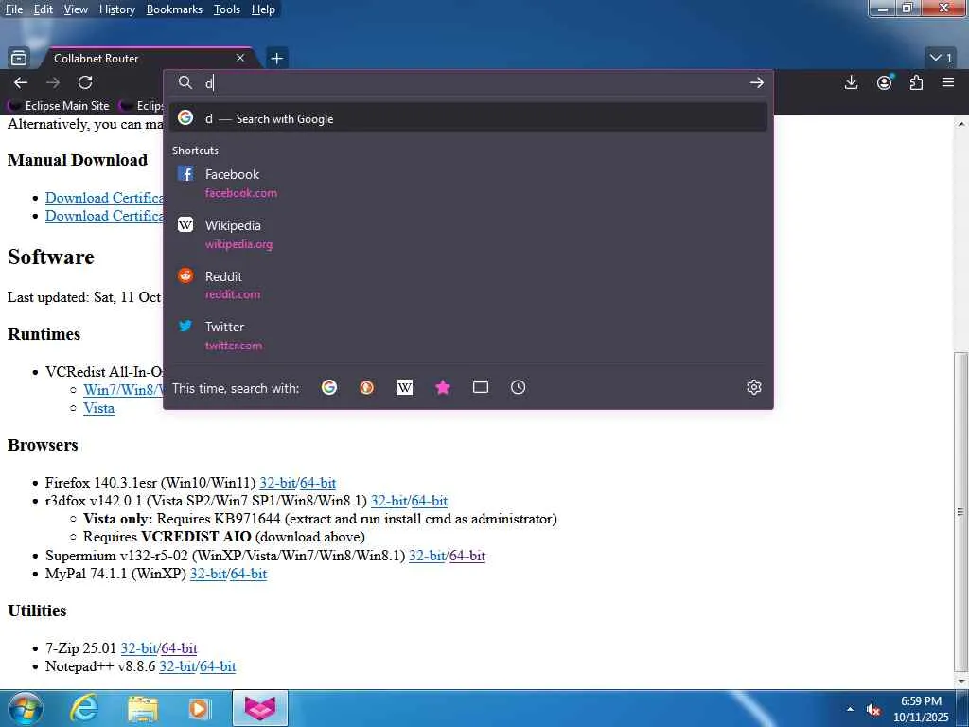Open the Downloads panel icon
969x727 pixels.
tap(851, 82)
